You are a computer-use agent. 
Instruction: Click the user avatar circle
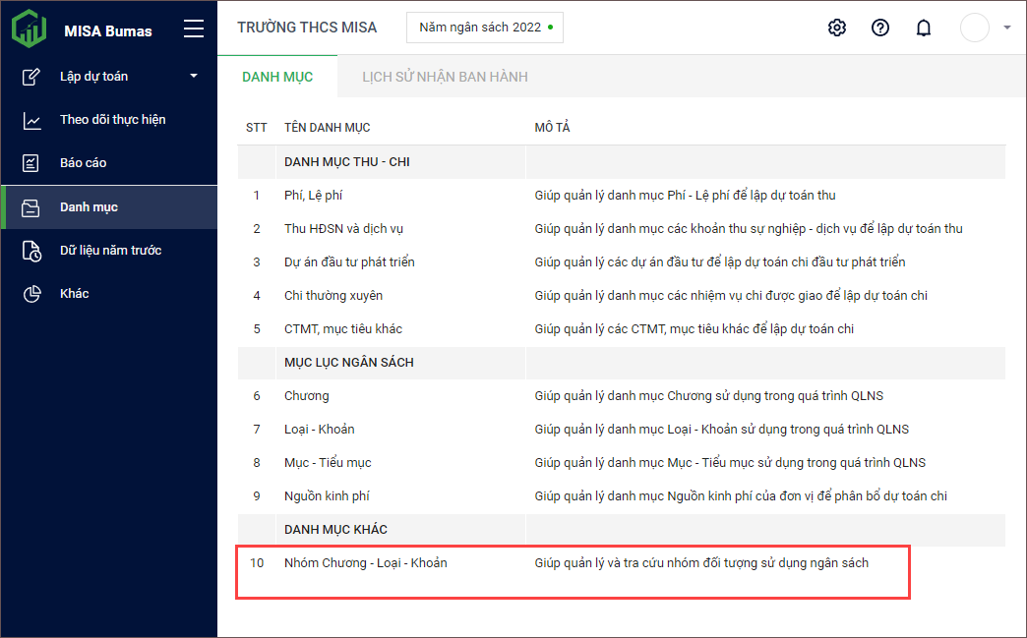pos(974,28)
